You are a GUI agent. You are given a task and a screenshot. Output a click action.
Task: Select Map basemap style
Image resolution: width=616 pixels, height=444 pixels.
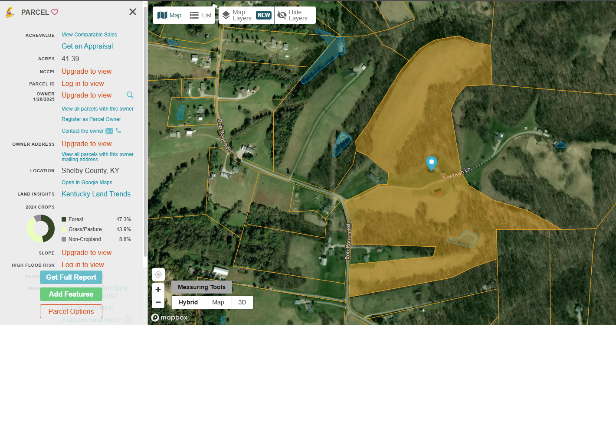(218, 302)
